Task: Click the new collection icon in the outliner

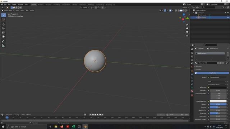Action: [x=227, y=7]
